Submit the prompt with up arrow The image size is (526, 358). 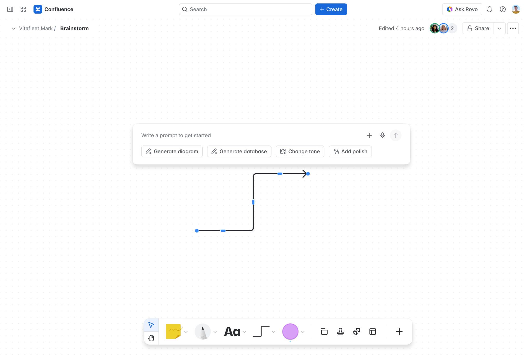click(x=396, y=135)
